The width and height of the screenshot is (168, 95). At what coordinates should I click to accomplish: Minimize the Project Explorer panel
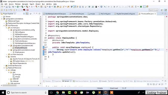[37, 13]
